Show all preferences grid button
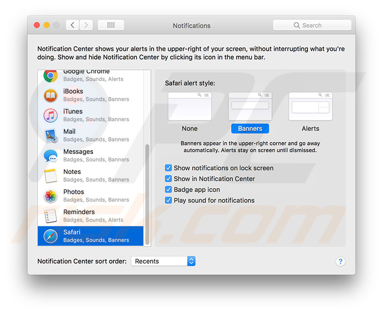This screenshot has height=314, width=383. click(111, 25)
